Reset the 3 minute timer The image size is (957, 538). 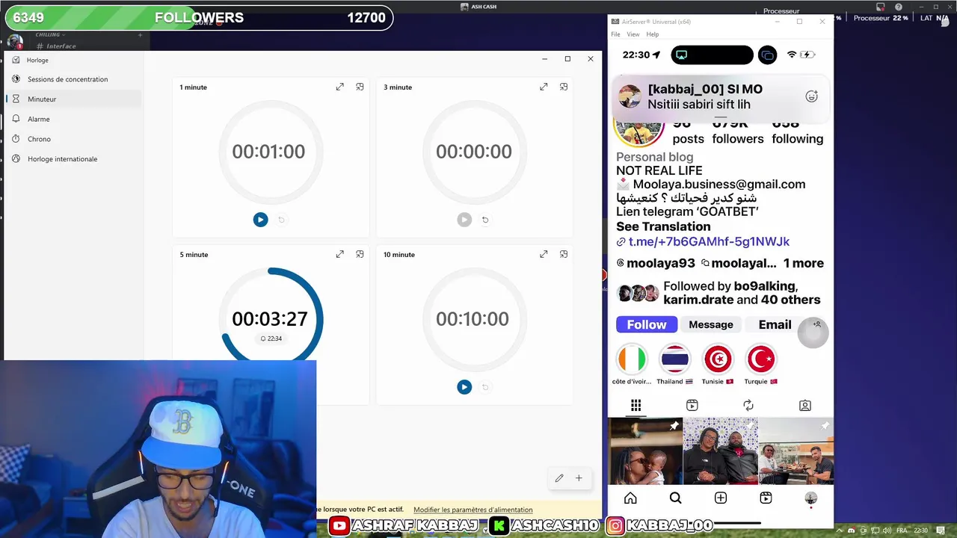(485, 220)
